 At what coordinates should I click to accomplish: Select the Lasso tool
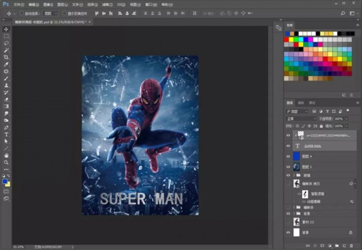(7, 43)
